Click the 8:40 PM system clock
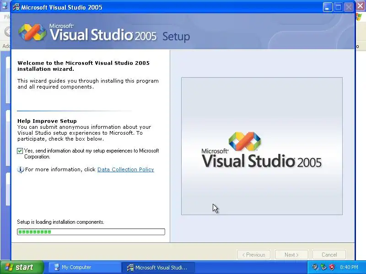Image resolution: width=366 pixels, height=274 pixels. (x=349, y=267)
